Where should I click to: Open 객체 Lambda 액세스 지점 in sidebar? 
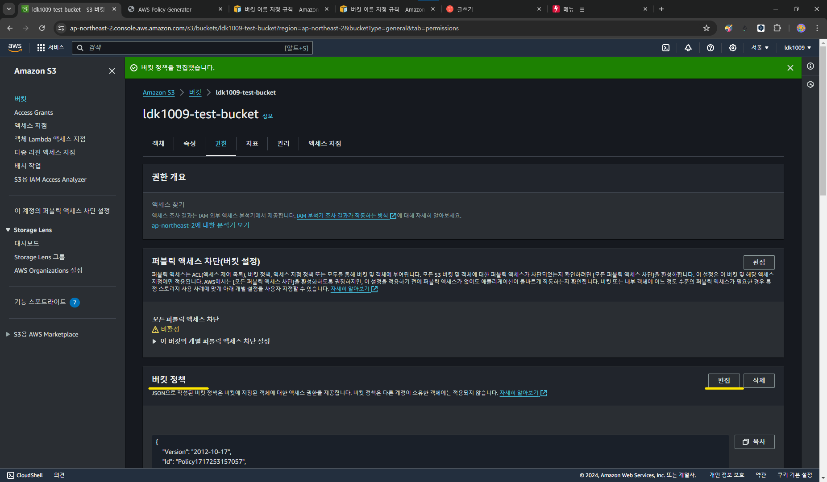50,139
